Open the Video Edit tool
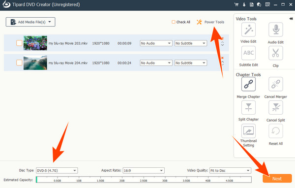Screen dimensions: 295x188 coord(248,30)
